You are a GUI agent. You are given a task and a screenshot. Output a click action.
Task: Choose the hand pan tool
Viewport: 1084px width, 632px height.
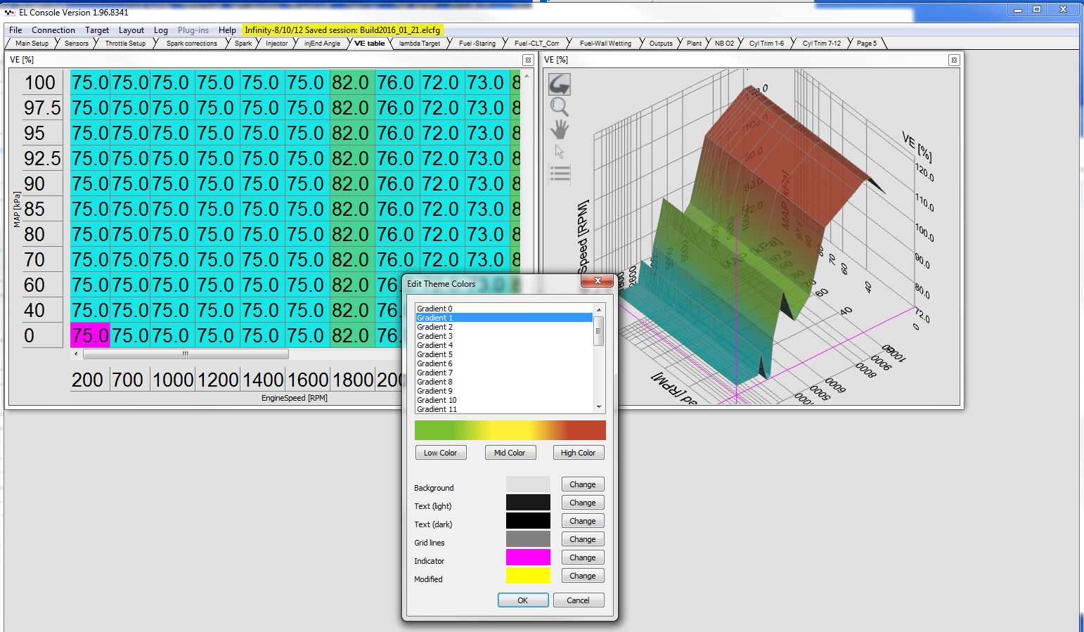point(560,129)
